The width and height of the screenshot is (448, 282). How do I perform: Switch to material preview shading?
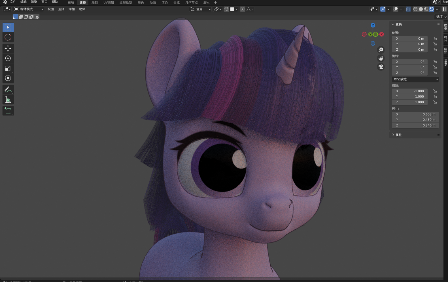point(426,9)
